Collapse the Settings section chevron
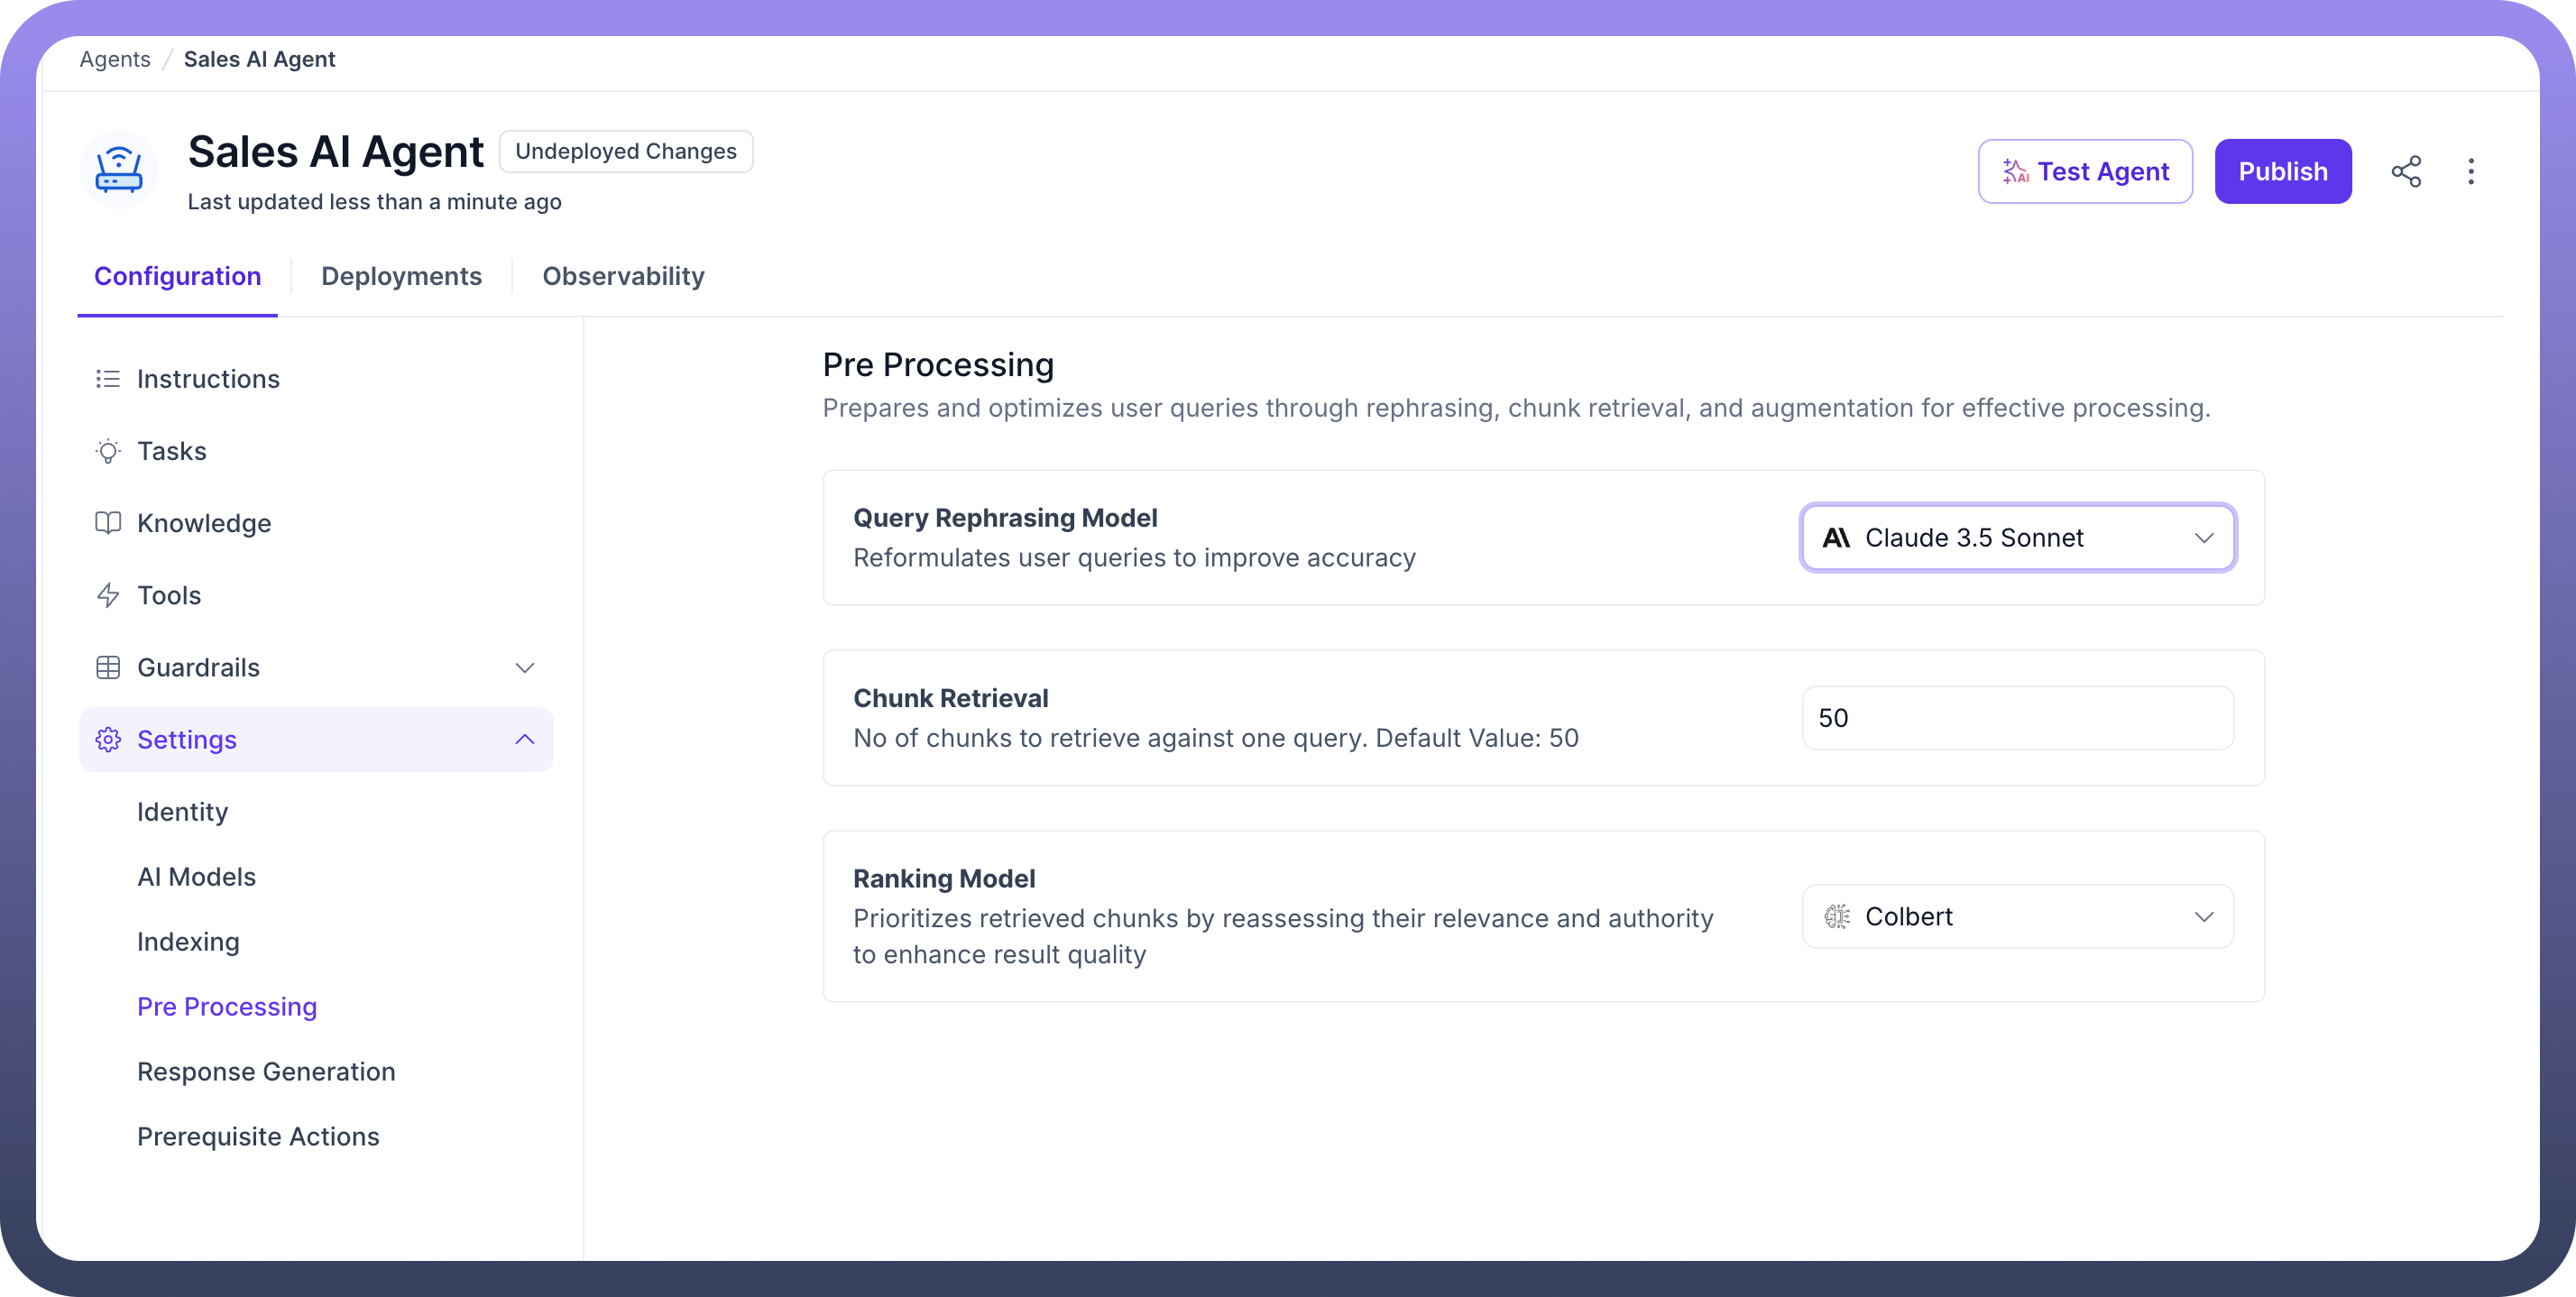This screenshot has height=1297, width=2576. click(524, 739)
